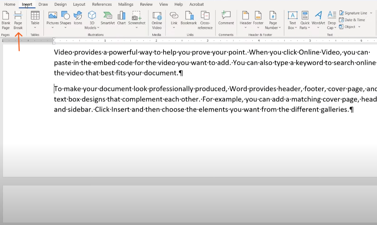377x225 pixels.
Task: Click the first-line indent ruler marker
Action: [x=54, y=39]
